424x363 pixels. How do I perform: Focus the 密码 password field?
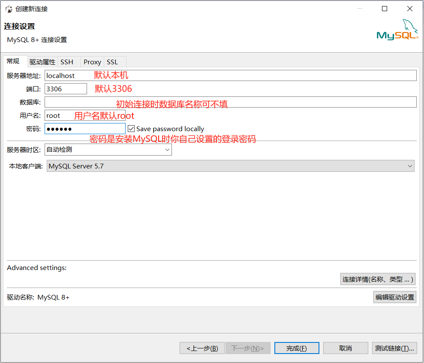point(85,129)
